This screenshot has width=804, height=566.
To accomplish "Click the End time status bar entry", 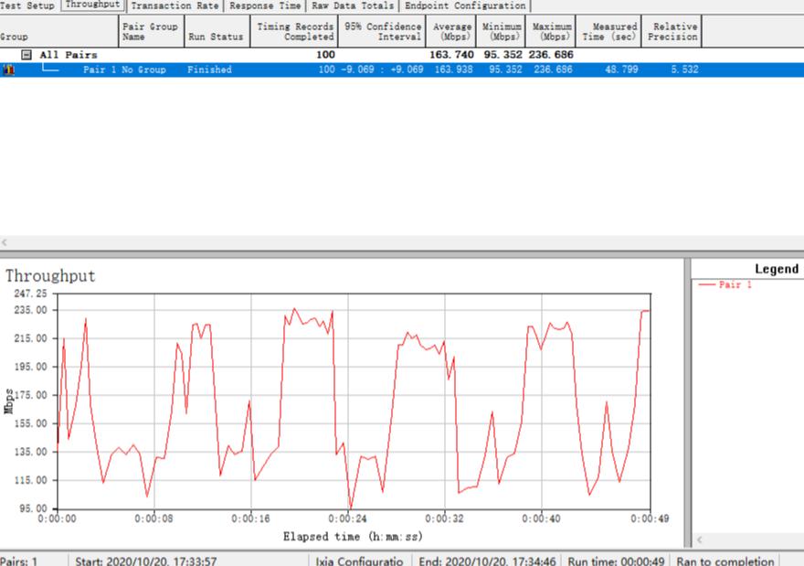I will [x=487, y=561].
